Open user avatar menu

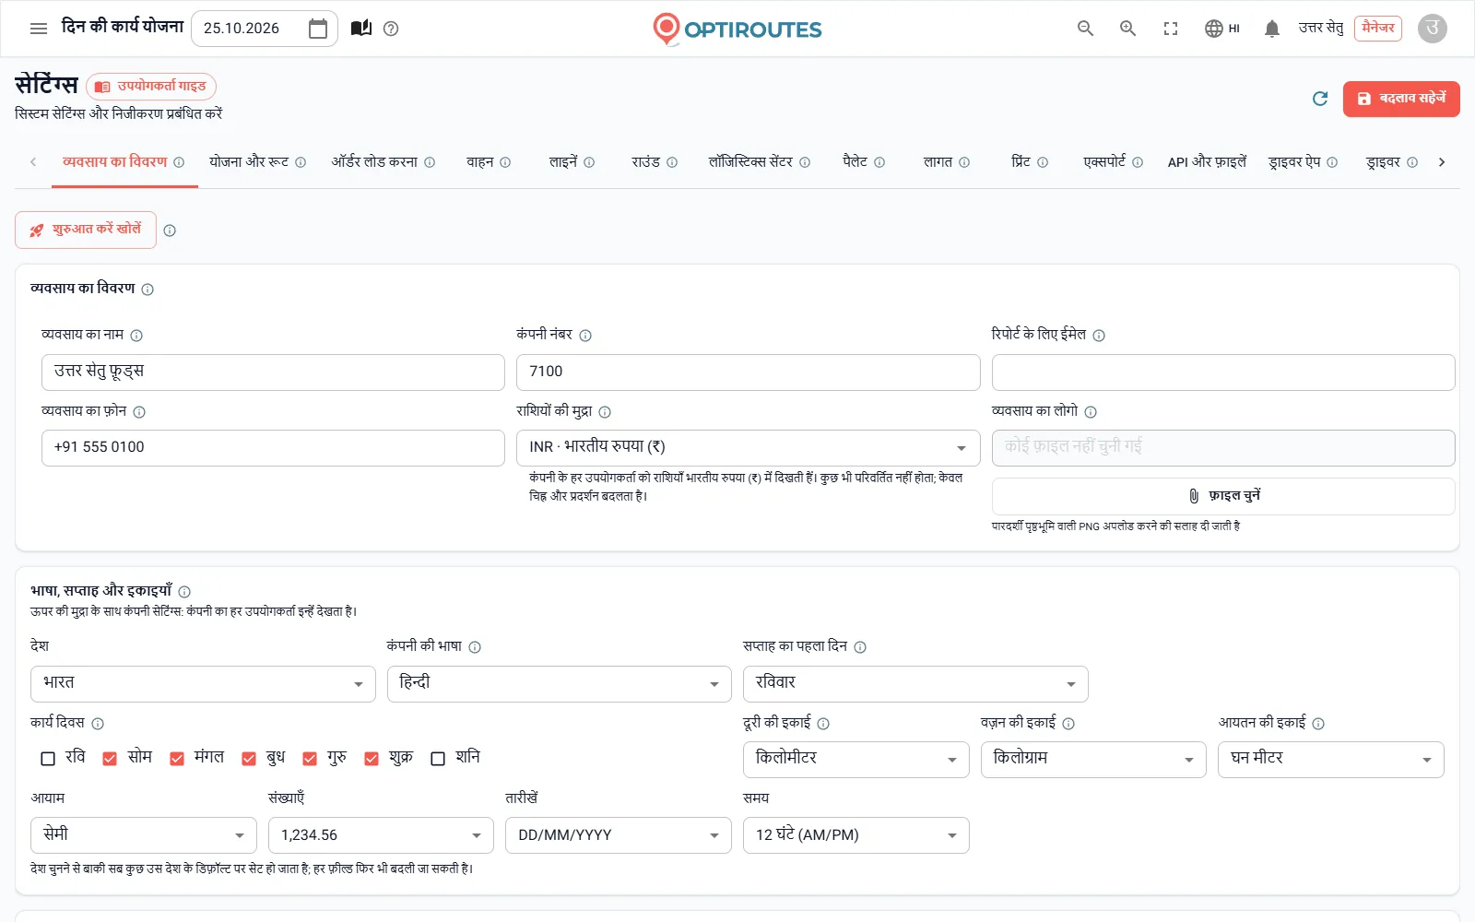click(1432, 29)
